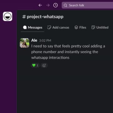The image size is (113, 113).
Task: Open the #project-whatsapp channel header
Action: (43, 17)
